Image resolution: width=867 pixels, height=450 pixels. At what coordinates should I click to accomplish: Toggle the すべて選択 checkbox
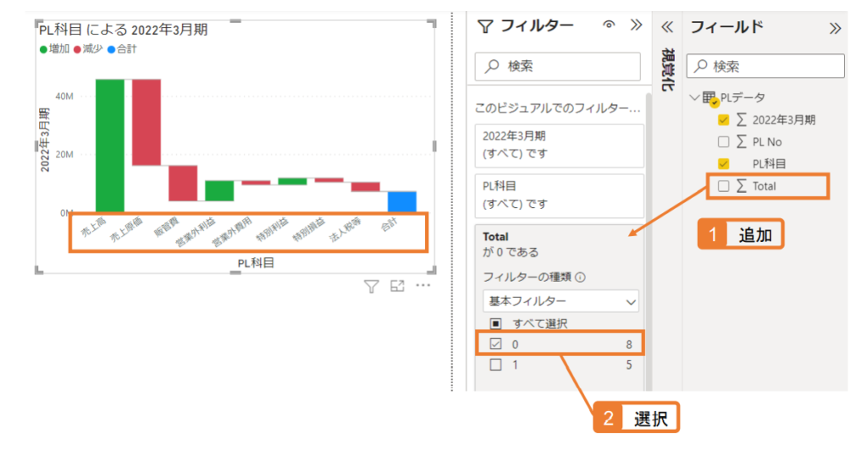495,323
